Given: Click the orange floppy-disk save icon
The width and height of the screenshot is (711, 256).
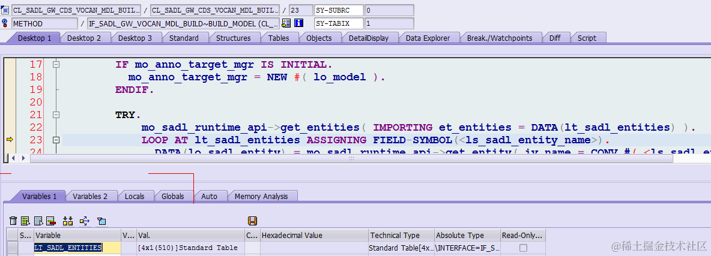Looking at the screenshot, I should click(x=253, y=221).
